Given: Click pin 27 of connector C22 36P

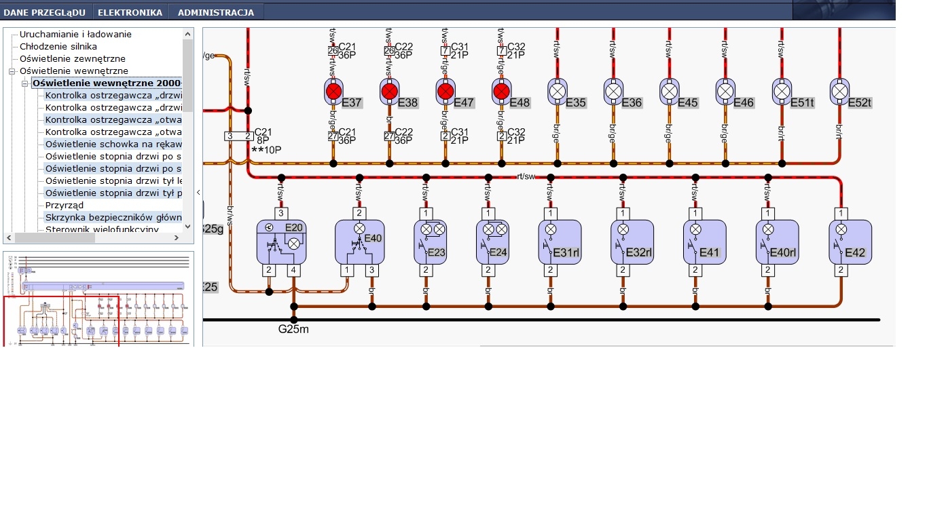Looking at the screenshot, I should (389, 136).
